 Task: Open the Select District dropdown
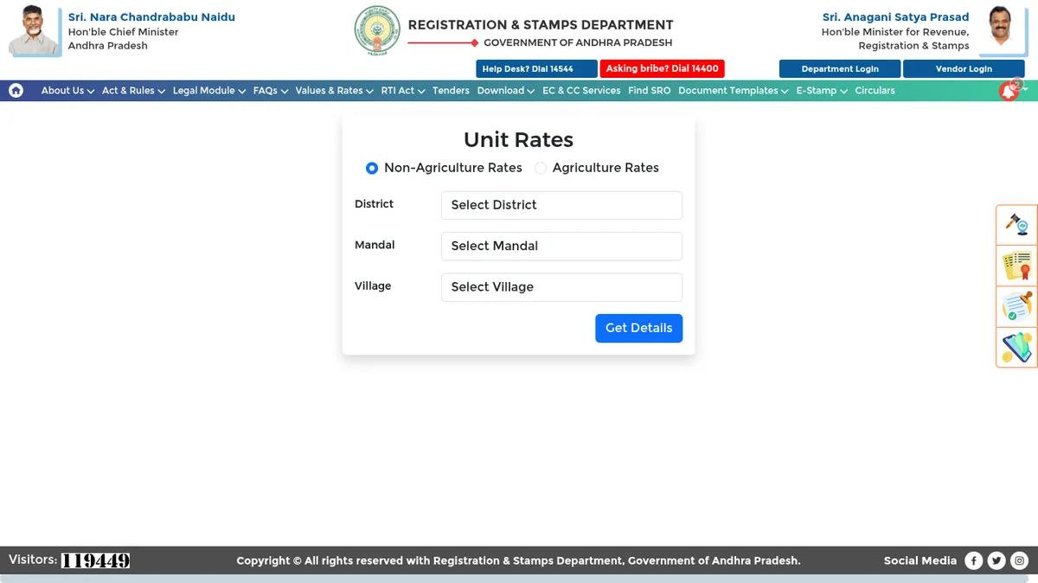pyautogui.click(x=561, y=205)
